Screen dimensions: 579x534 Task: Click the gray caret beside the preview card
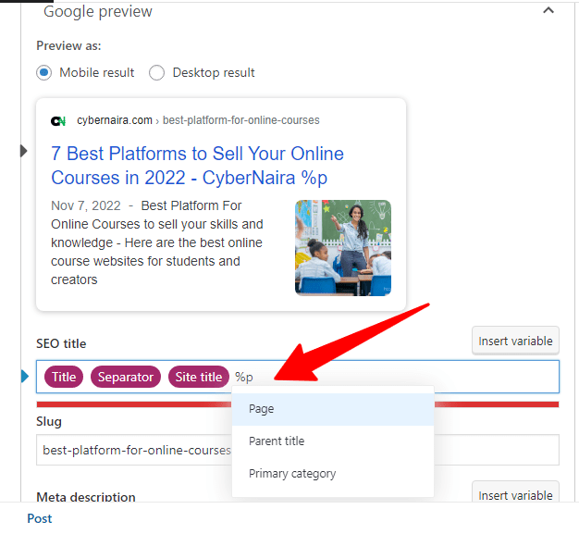click(x=24, y=151)
